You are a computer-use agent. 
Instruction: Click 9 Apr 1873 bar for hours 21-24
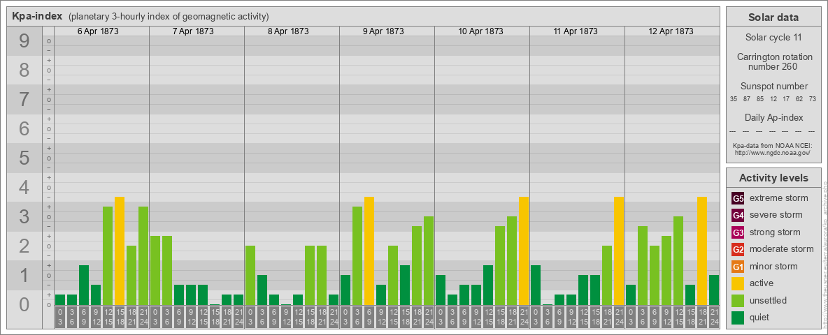pos(429,261)
